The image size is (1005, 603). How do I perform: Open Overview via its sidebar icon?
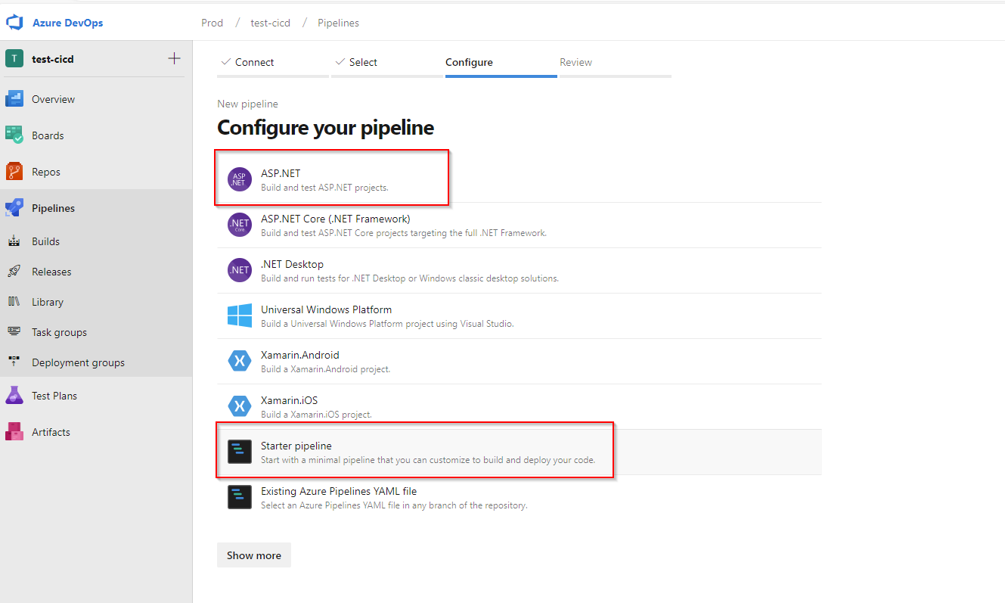tap(15, 99)
